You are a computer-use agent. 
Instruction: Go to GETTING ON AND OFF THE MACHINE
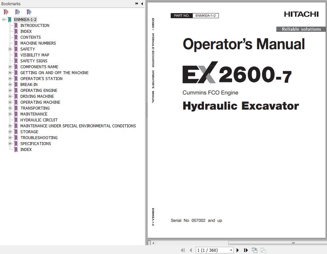54,73
